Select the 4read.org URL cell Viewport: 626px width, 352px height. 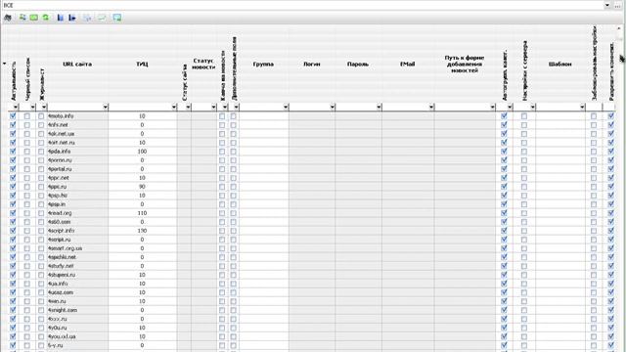(77, 213)
